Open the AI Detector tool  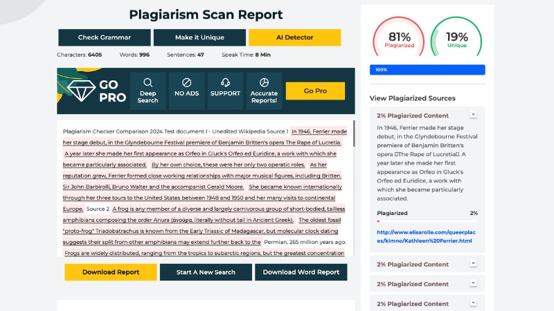tap(294, 37)
